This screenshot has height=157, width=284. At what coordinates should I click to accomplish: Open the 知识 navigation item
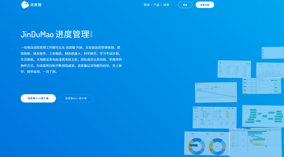(x=147, y=5)
